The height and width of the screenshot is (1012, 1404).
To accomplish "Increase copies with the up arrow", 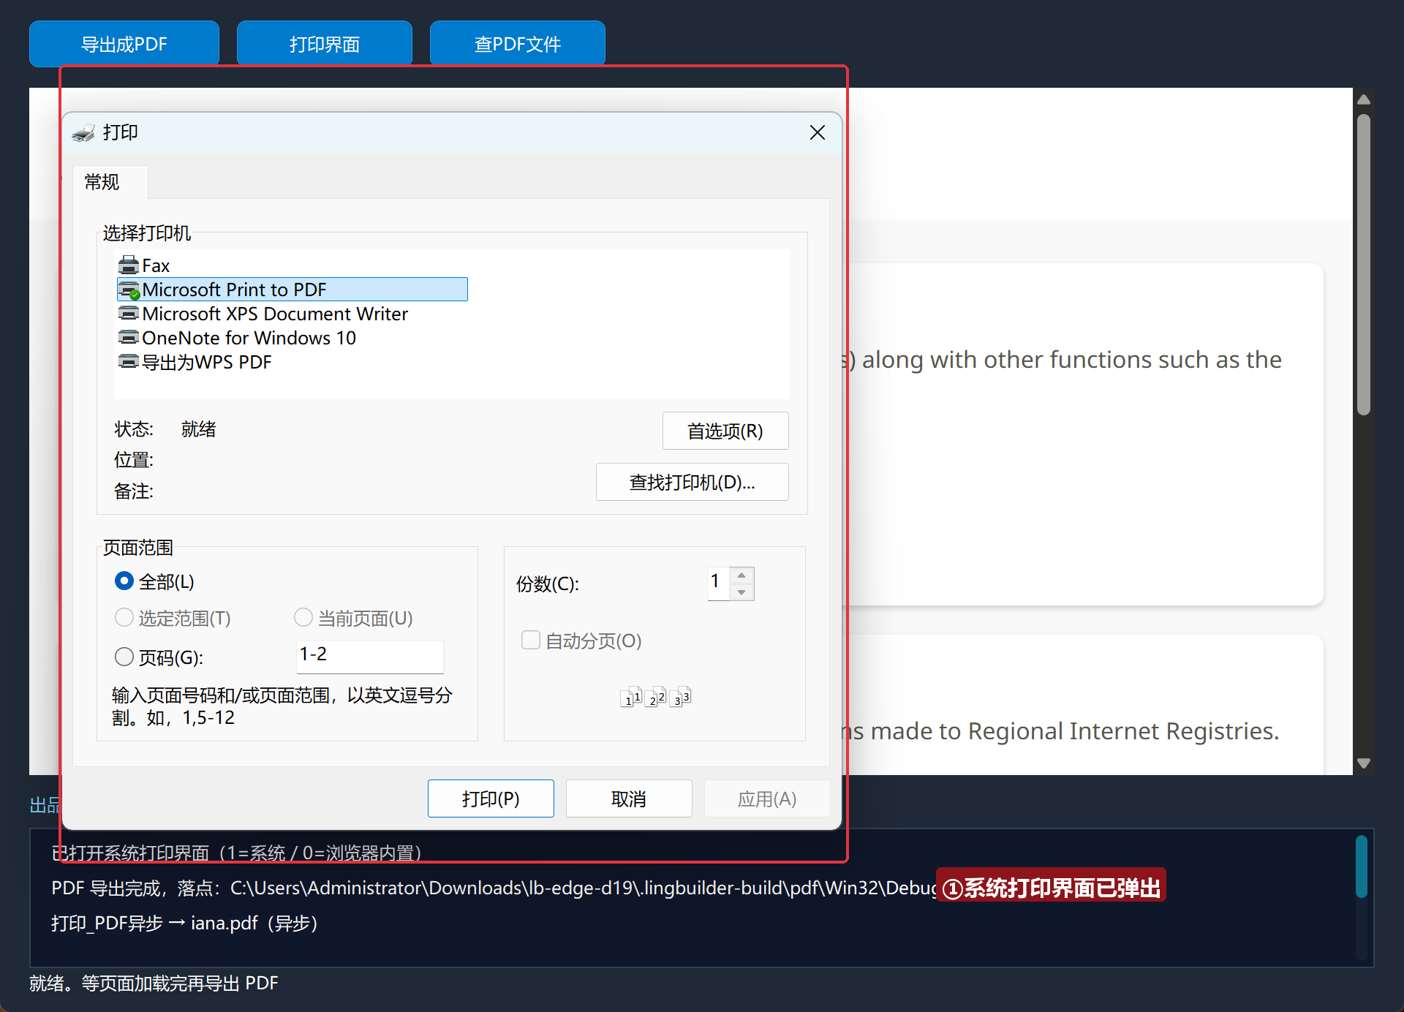I will [741, 575].
